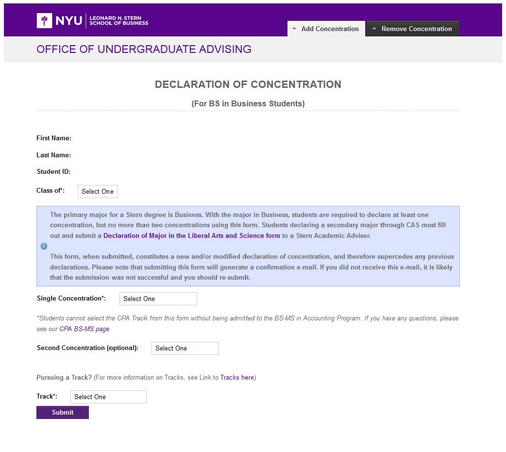Open the Declaration of Major in Liberal Arts link
The height and width of the screenshot is (452, 506).
[x=192, y=236]
